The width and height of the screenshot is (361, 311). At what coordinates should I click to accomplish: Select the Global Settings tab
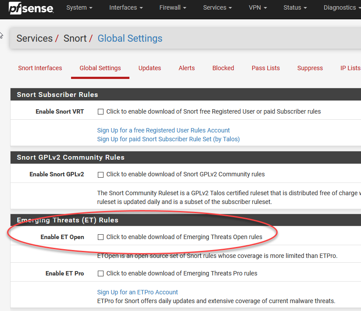pyautogui.click(x=100, y=68)
